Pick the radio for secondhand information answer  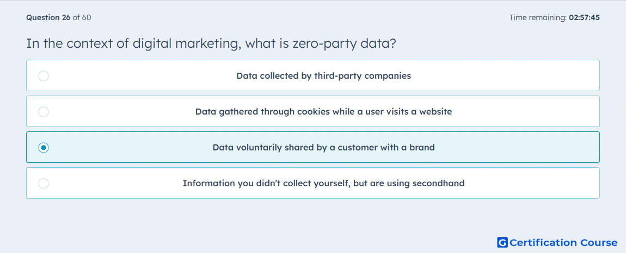tap(44, 184)
